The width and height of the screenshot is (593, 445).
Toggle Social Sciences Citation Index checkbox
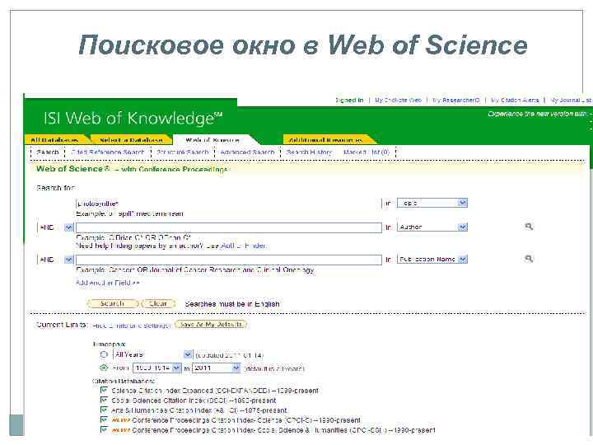(104, 400)
